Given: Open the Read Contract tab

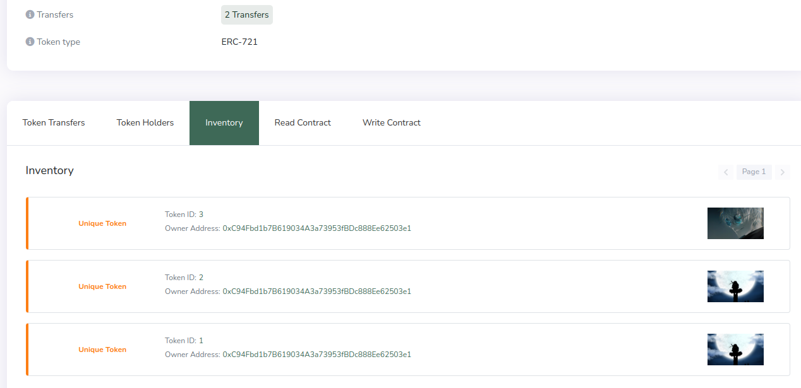Looking at the screenshot, I should 302,122.
